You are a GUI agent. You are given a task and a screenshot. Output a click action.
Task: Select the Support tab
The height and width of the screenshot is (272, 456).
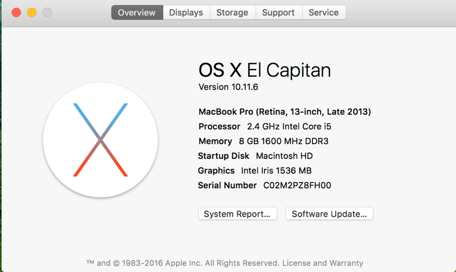(279, 12)
